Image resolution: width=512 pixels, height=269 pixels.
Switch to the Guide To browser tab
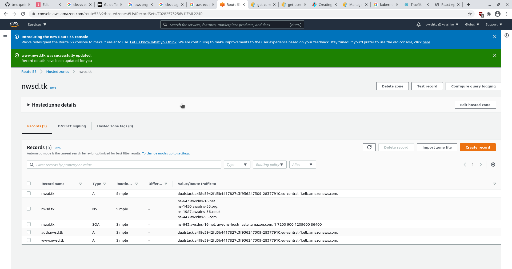(110, 5)
